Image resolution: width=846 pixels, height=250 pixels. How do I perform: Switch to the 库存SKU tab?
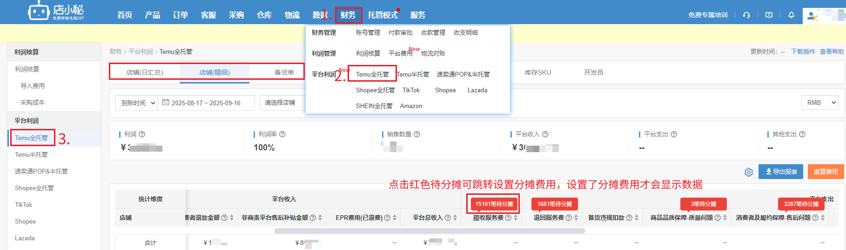(537, 72)
